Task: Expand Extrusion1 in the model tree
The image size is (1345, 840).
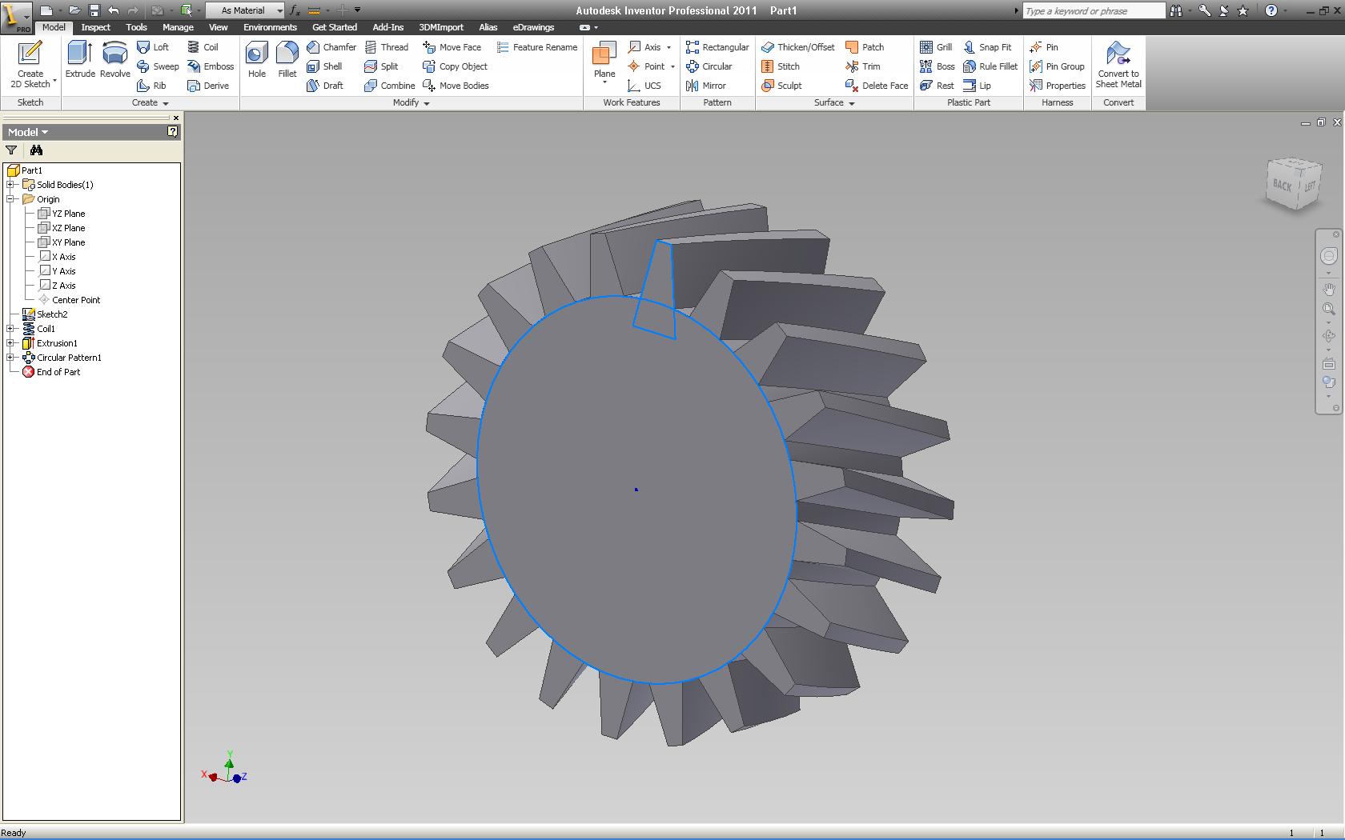Action: 10,342
